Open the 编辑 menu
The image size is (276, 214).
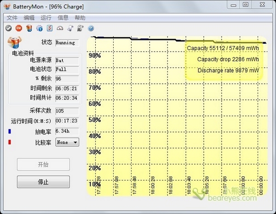click(x=29, y=17)
